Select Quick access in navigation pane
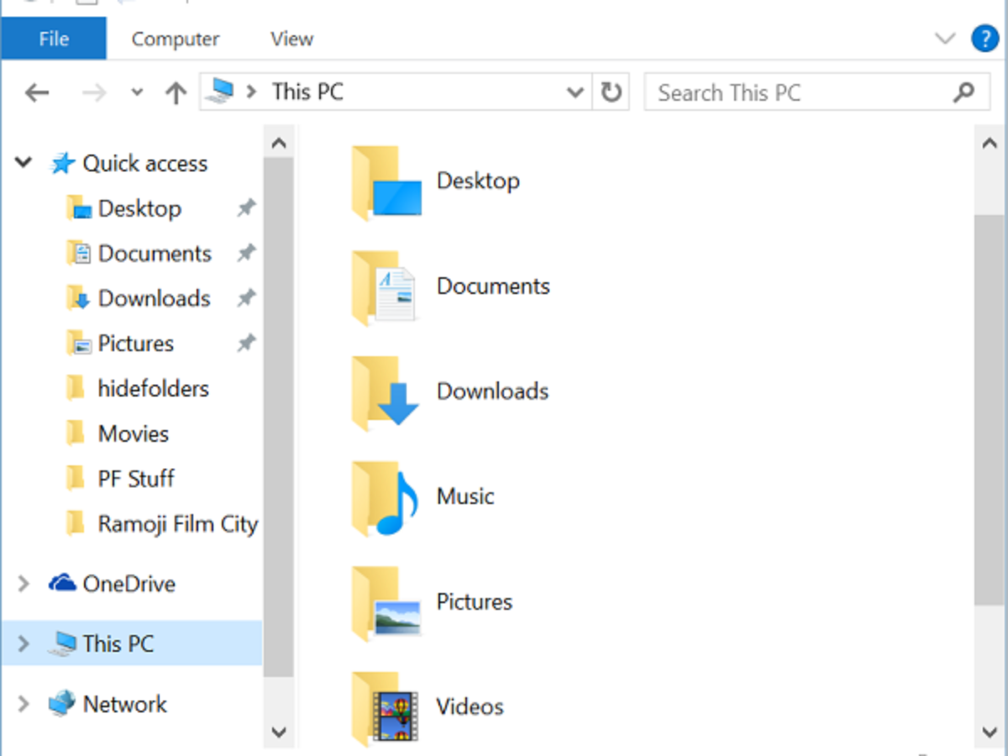Image resolution: width=1008 pixels, height=756 pixels. click(144, 163)
